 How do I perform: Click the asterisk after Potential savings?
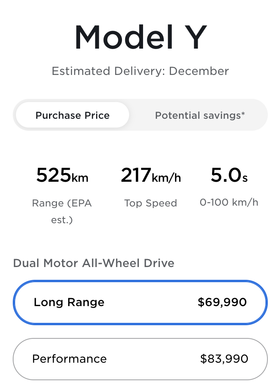point(243,114)
